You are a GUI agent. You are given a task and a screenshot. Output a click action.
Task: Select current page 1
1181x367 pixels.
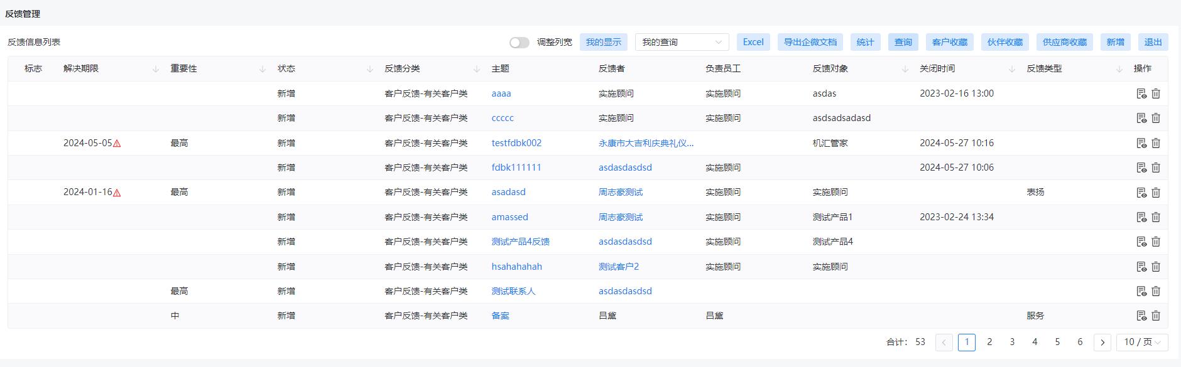[967, 342]
